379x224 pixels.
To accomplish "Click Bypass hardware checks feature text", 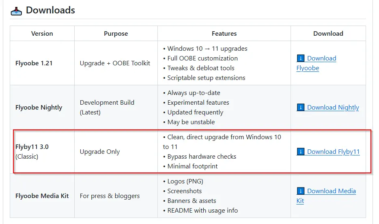I will 202,157.
